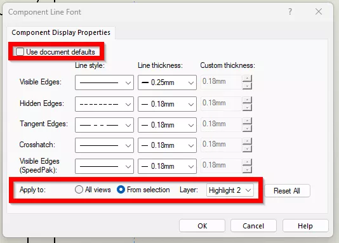Click the question mark help icon

[290, 11]
